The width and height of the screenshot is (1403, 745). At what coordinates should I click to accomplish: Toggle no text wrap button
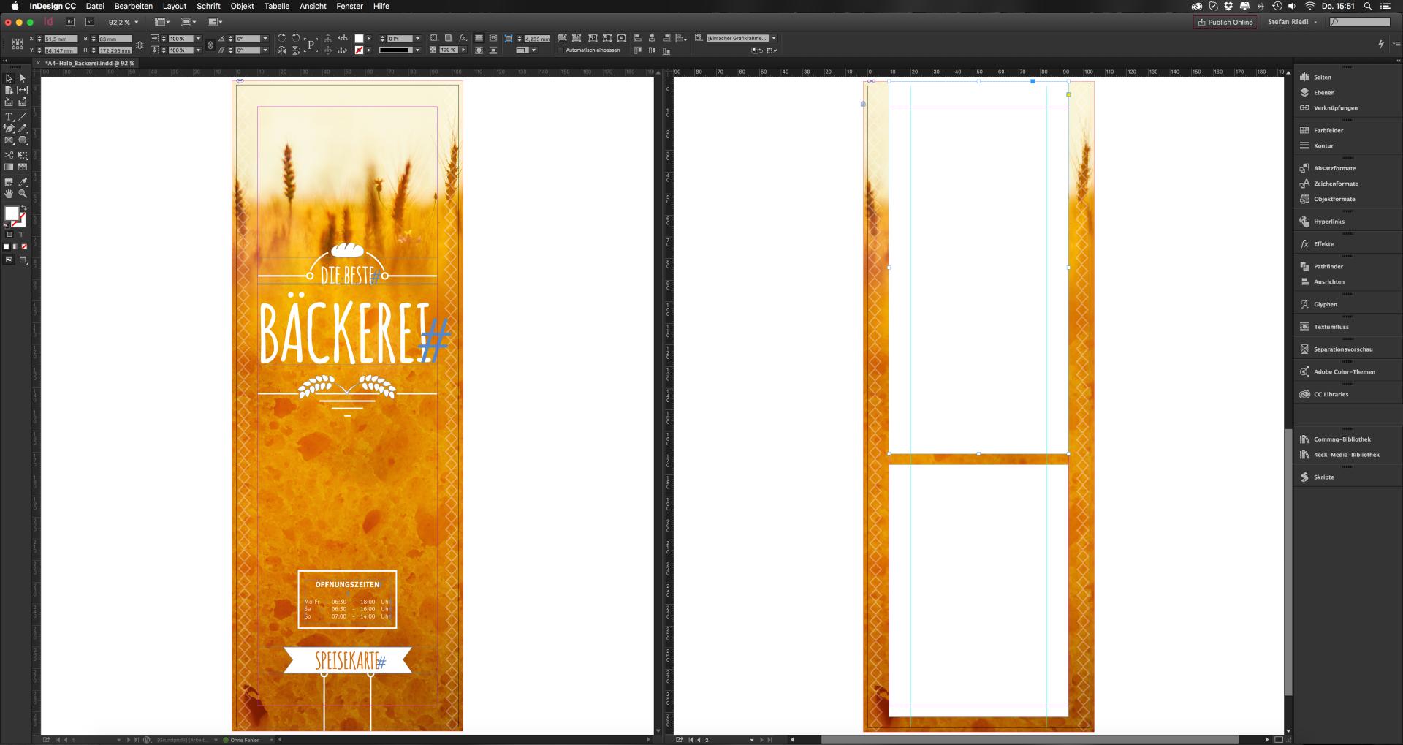click(x=479, y=38)
